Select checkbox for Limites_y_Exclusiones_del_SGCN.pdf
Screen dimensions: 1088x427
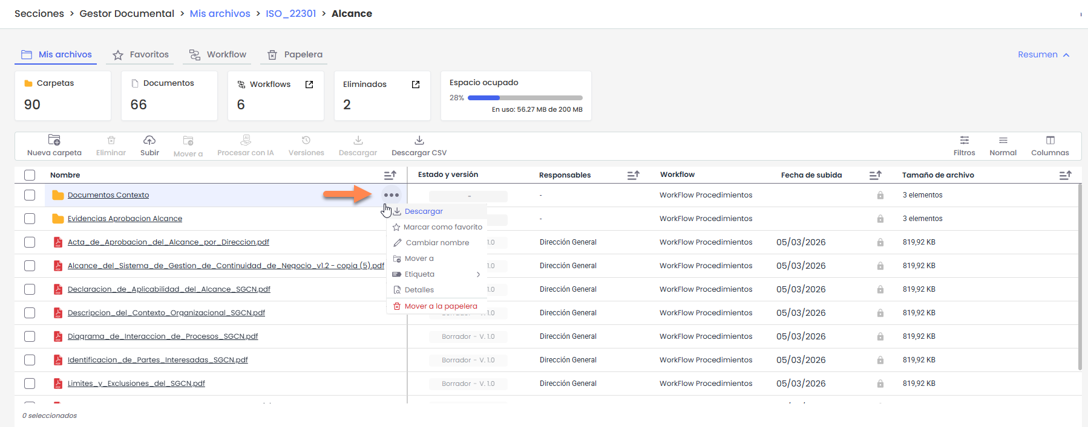(30, 384)
